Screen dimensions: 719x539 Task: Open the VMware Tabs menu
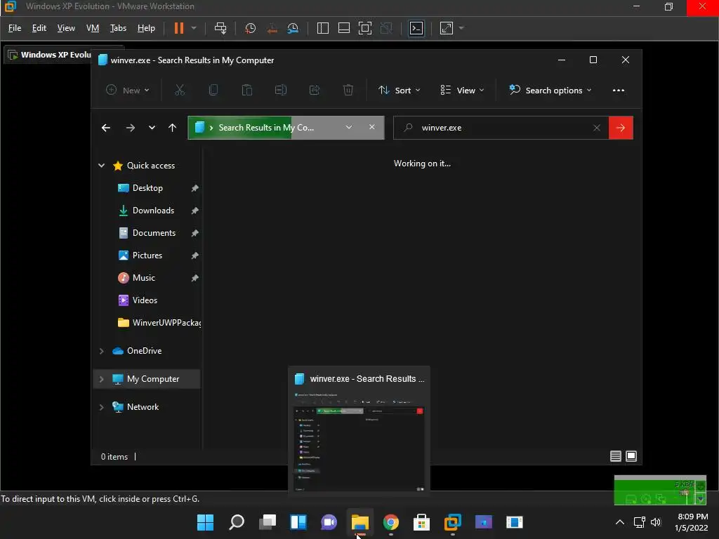click(x=118, y=28)
